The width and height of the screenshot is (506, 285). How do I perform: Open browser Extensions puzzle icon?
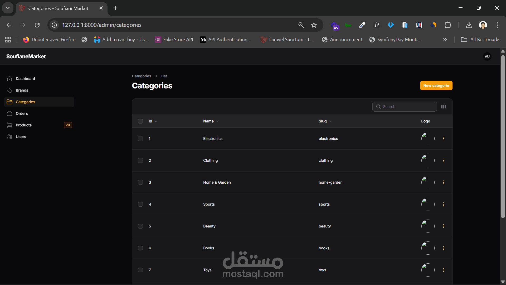(x=448, y=25)
